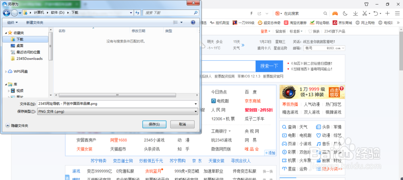The image size is (403, 180).
Task: Show more bookmarks with double chevron
Action: coord(399,23)
